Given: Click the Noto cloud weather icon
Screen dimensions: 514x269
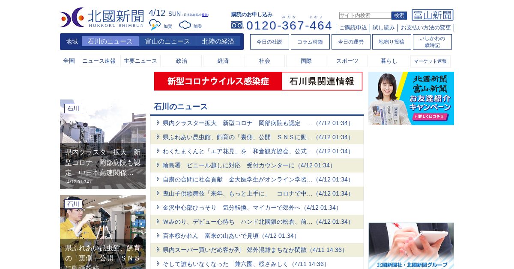Looking at the screenshot, I should click(185, 25).
